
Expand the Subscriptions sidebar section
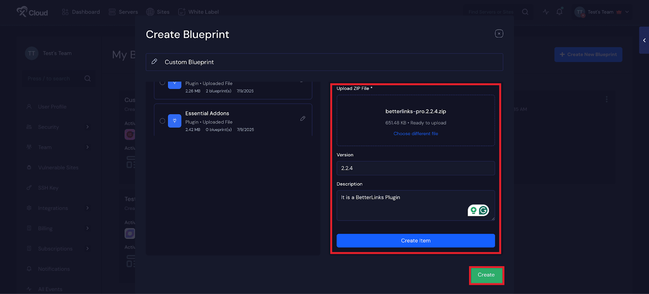(x=57, y=248)
